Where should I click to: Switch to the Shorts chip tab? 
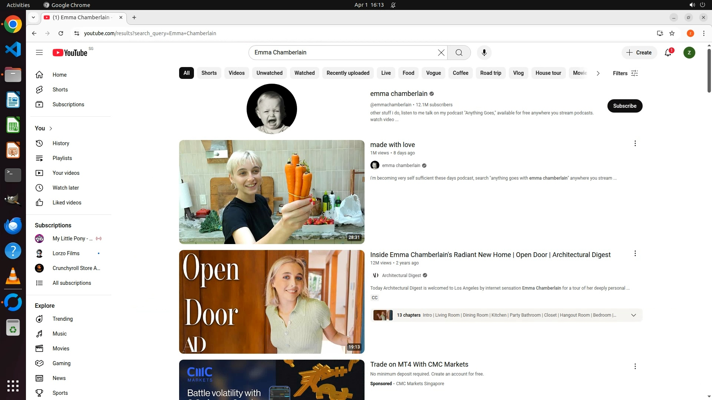(x=209, y=73)
